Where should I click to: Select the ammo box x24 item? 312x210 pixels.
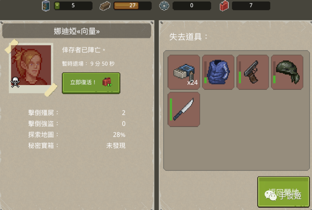pos(184,72)
